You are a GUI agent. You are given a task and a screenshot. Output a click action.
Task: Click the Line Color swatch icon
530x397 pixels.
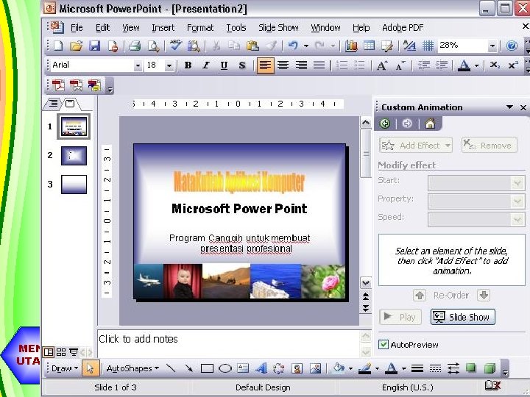364,368
